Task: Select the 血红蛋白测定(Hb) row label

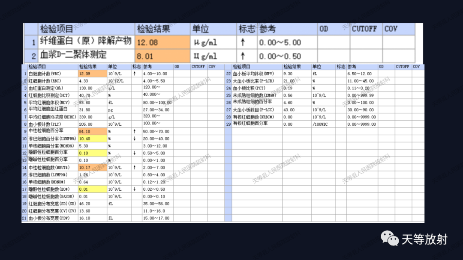Action: click(x=46, y=88)
